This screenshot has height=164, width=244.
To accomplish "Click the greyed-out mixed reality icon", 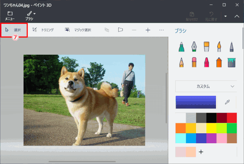I will coord(107,30).
